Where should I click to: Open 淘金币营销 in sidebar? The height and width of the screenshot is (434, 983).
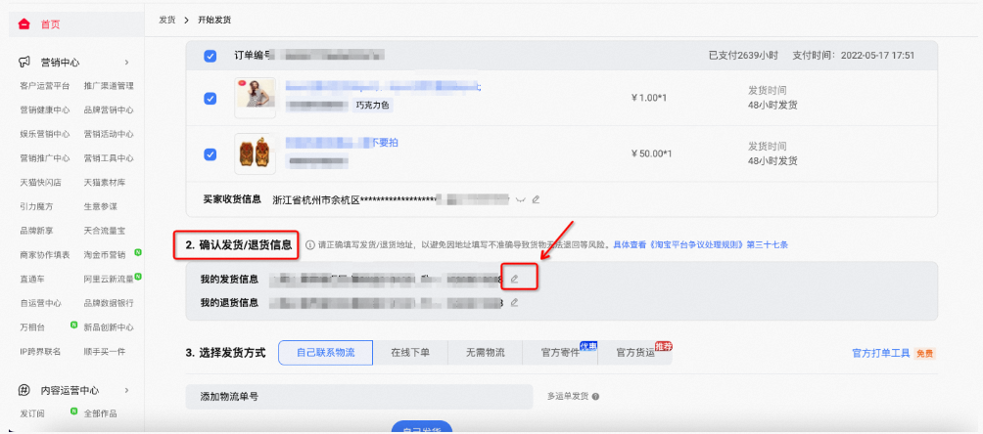(x=105, y=255)
